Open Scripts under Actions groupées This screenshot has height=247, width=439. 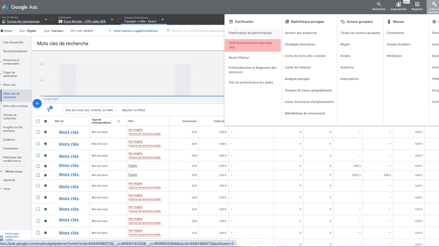click(x=345, y=56)
